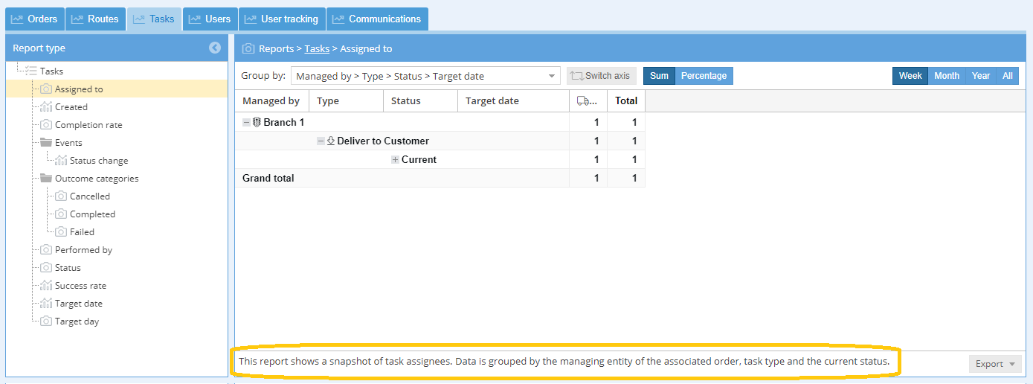Click the Outcome categories folder icon
This screenshot has width=1033, height=384.
point(46,179)
